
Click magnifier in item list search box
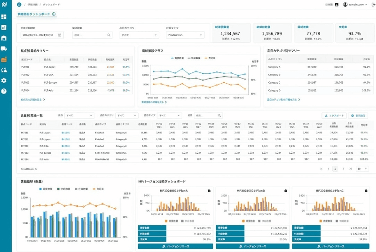point(219,116)
